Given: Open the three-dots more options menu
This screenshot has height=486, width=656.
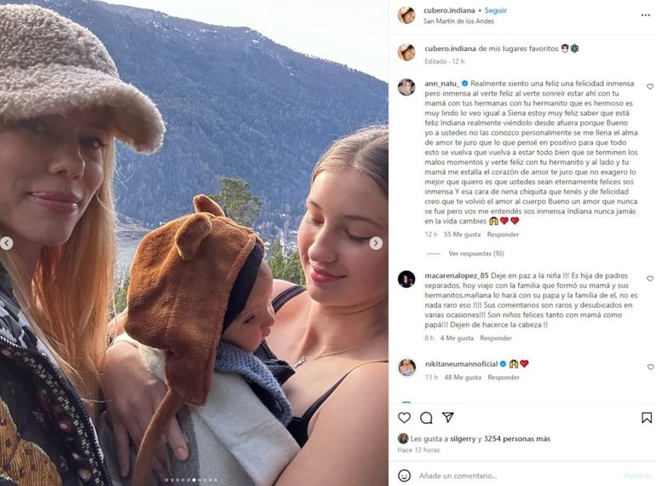Looking at the screenshot, I should 646,15.
